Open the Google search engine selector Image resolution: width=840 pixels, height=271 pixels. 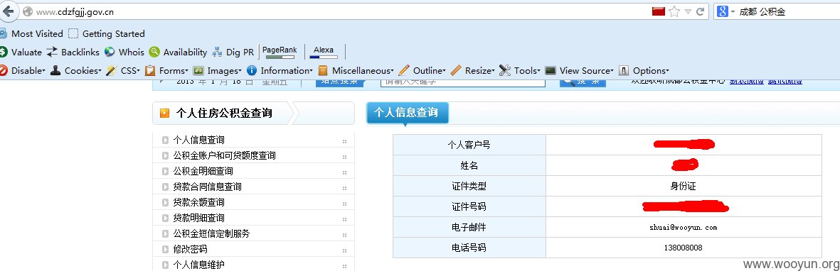tap(726, 11)
